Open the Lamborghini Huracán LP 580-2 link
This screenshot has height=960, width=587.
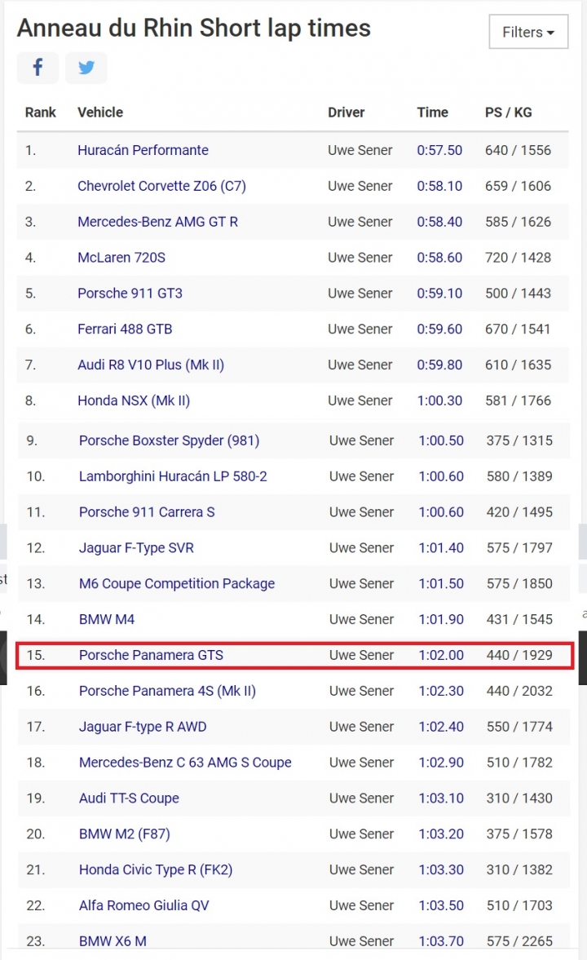point(173,476)
